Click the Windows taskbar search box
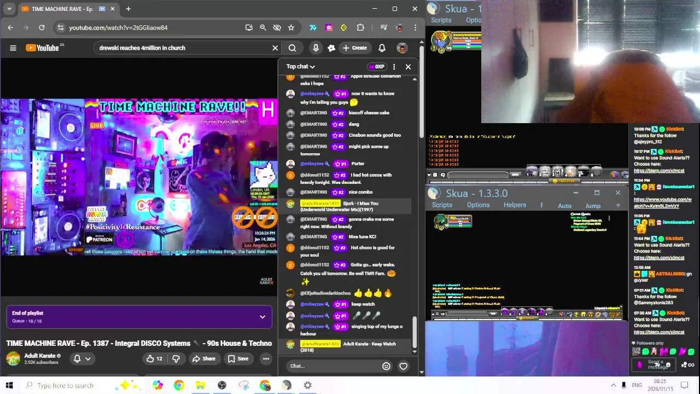Viewport: 700px width, 394px height. (71, 385)
